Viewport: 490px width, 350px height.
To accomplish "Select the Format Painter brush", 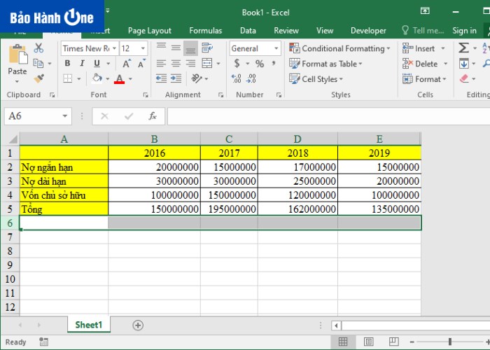I will coord(38,78).
